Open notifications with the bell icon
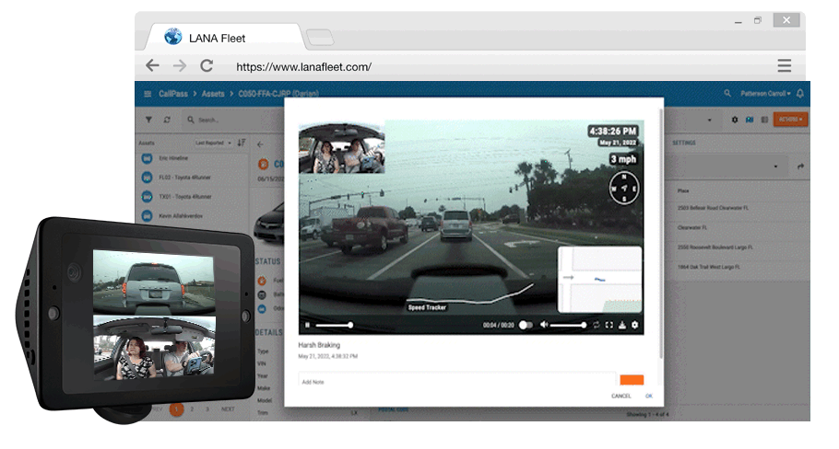The height and width of the screenshot is (449, 839). pyautogui.click(x=800, y=93)
